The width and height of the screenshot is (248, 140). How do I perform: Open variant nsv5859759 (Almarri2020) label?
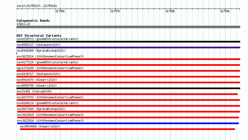pos(37,86)
